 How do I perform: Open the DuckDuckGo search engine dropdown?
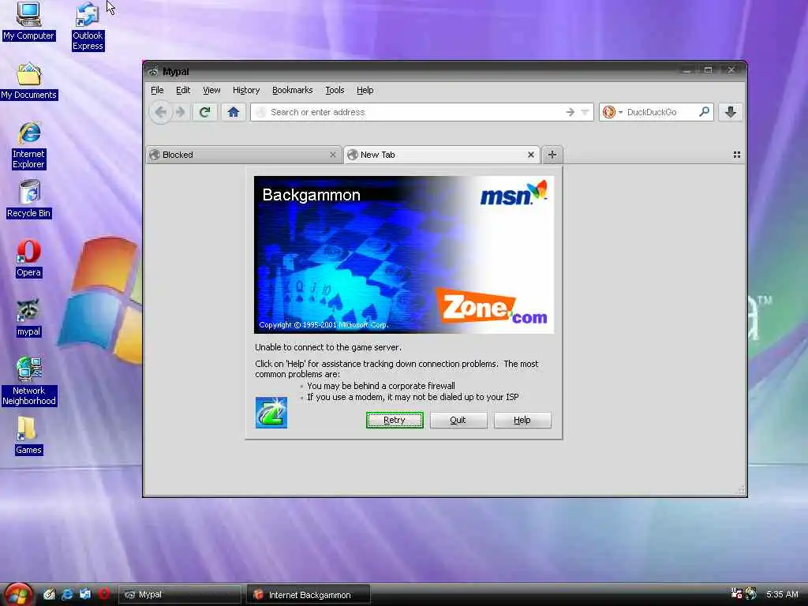click(x=612, y=112)
